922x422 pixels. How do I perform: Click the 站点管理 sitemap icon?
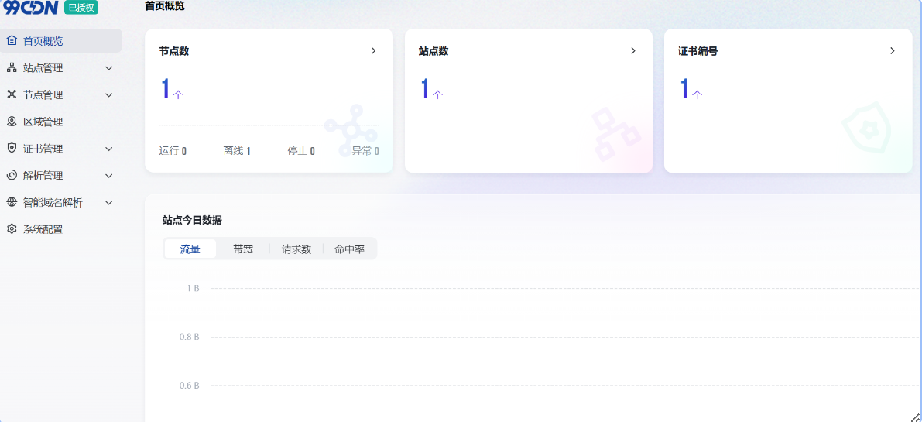tap(12, 68)
